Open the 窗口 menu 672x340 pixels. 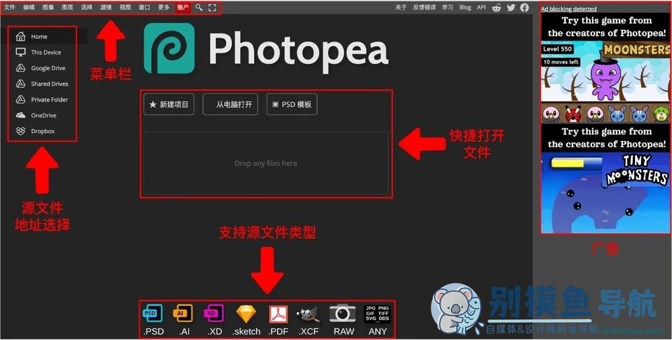tap(144, 7)
